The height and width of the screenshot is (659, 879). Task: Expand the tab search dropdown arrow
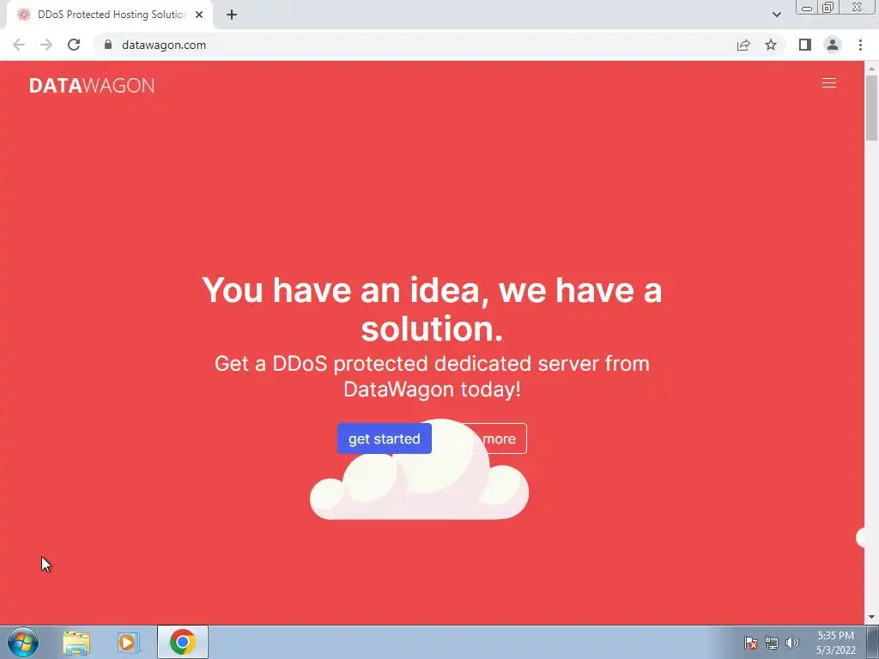(776, 15)
